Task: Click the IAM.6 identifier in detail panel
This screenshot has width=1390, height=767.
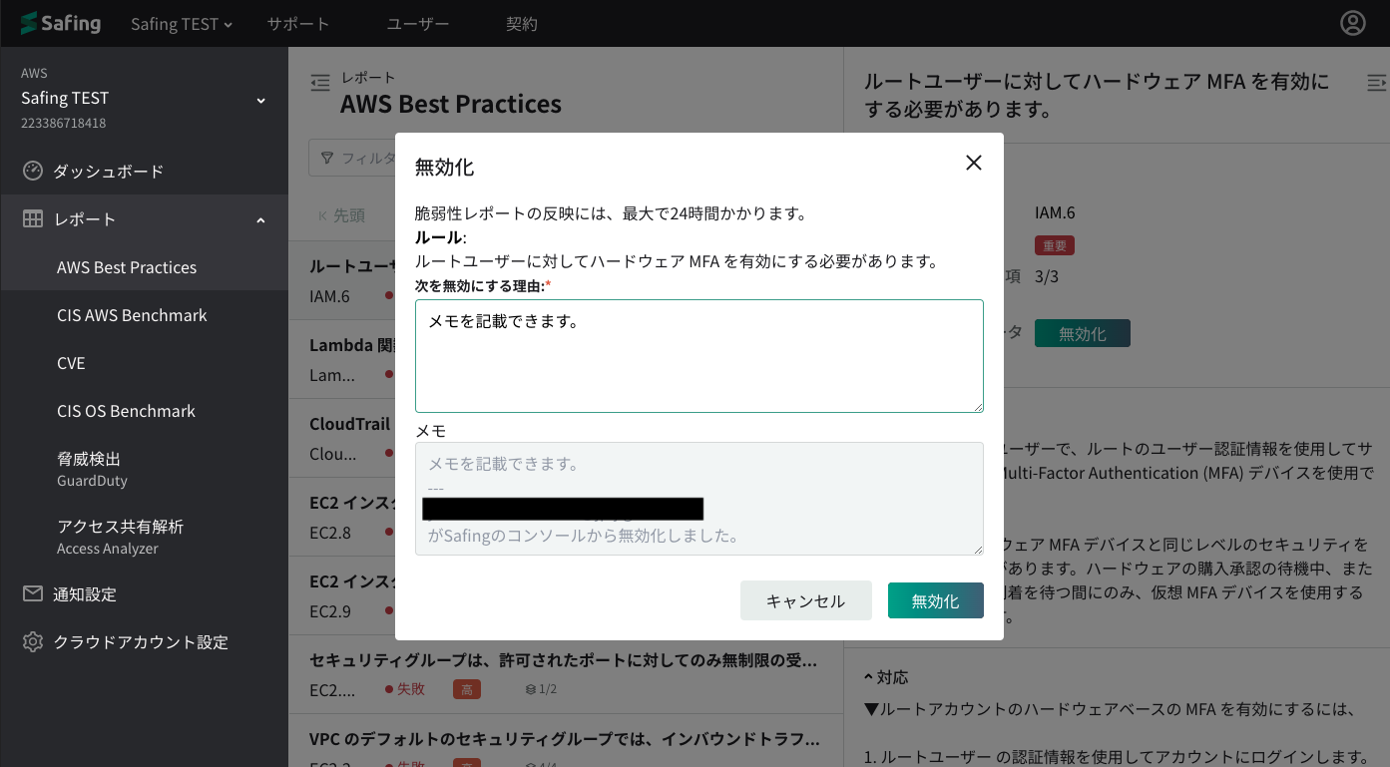Action: click(x=1055, y=212)
